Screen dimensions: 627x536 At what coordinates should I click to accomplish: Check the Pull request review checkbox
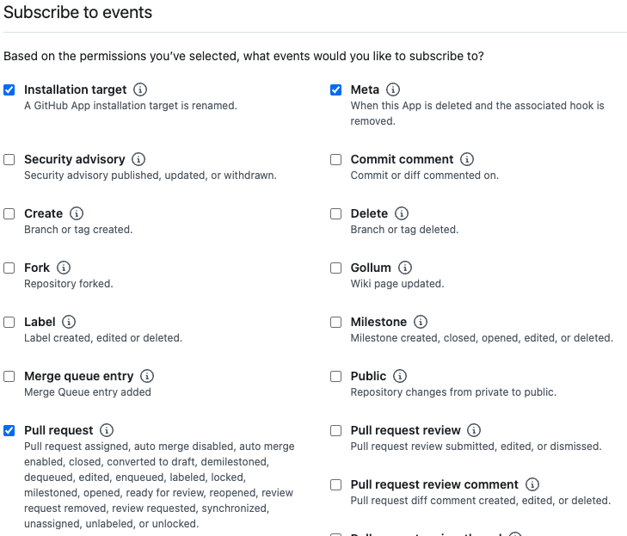coord(336,430)
